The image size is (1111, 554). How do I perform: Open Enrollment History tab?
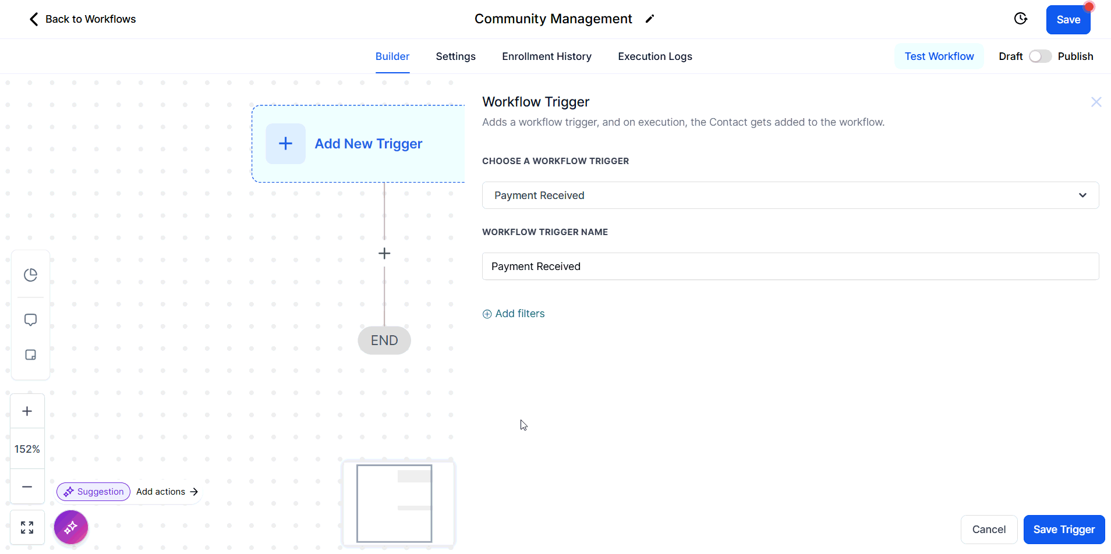point(547,56)
